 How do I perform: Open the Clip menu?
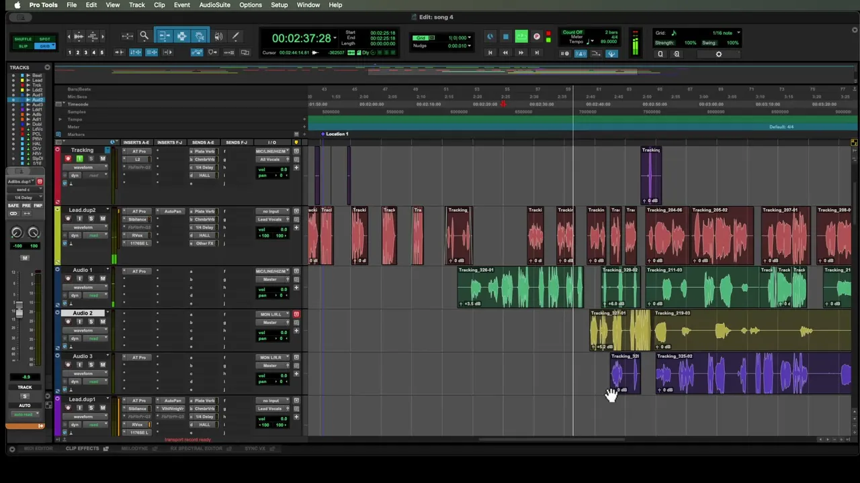(x=159, y=5)
